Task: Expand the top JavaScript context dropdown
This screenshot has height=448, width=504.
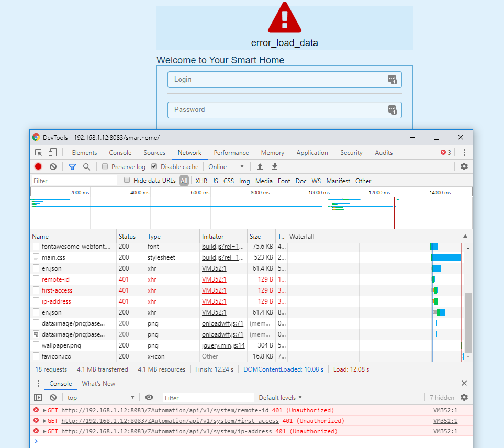Action: [100, 398]
